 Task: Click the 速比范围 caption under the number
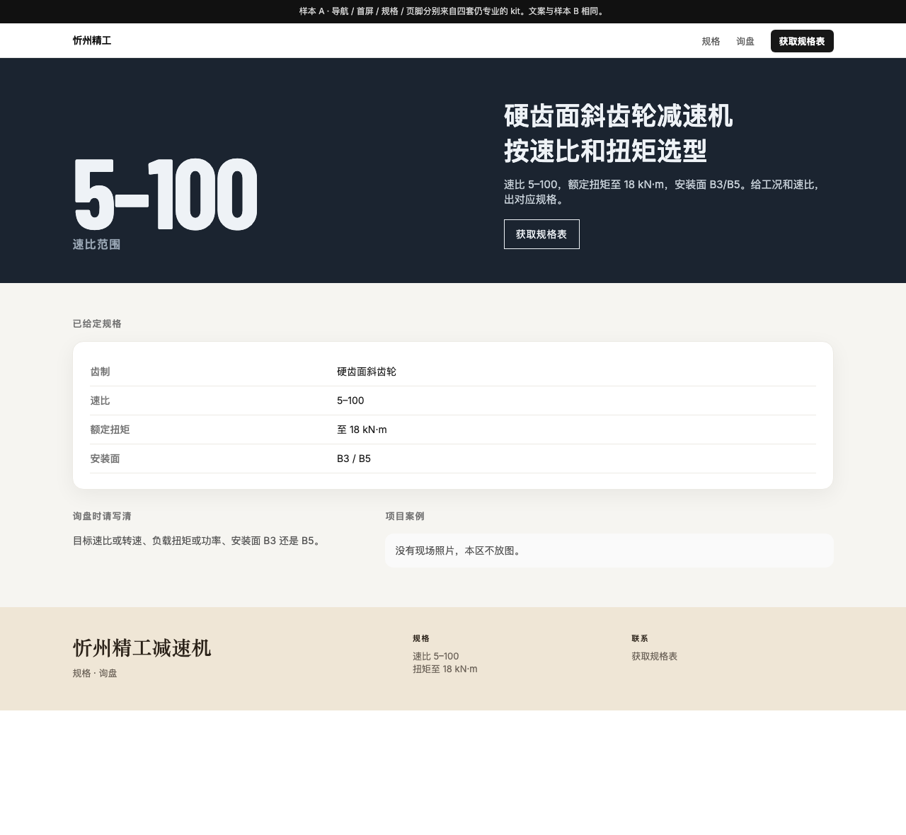click(x=96, y=244)
